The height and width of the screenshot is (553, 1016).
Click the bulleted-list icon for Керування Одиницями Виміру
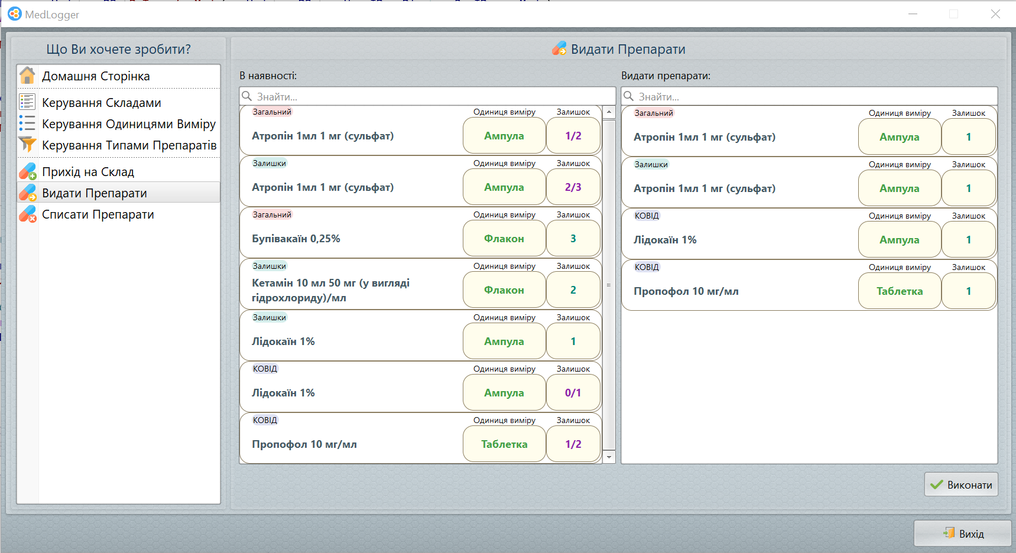click(x=27, y=123)
